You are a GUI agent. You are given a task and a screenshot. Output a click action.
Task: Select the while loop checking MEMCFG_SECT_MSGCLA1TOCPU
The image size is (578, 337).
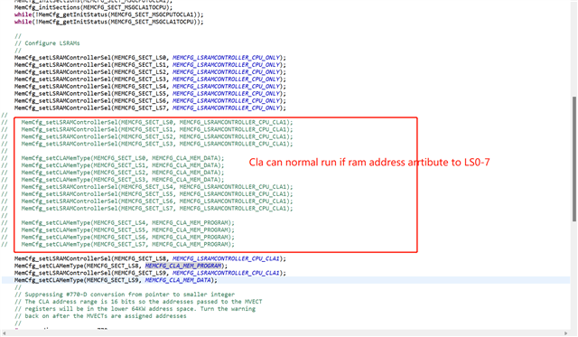(x=108, y=22)
